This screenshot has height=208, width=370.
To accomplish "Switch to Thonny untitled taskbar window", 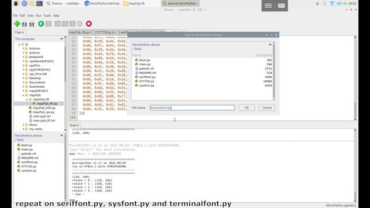I will coord(64,3).
